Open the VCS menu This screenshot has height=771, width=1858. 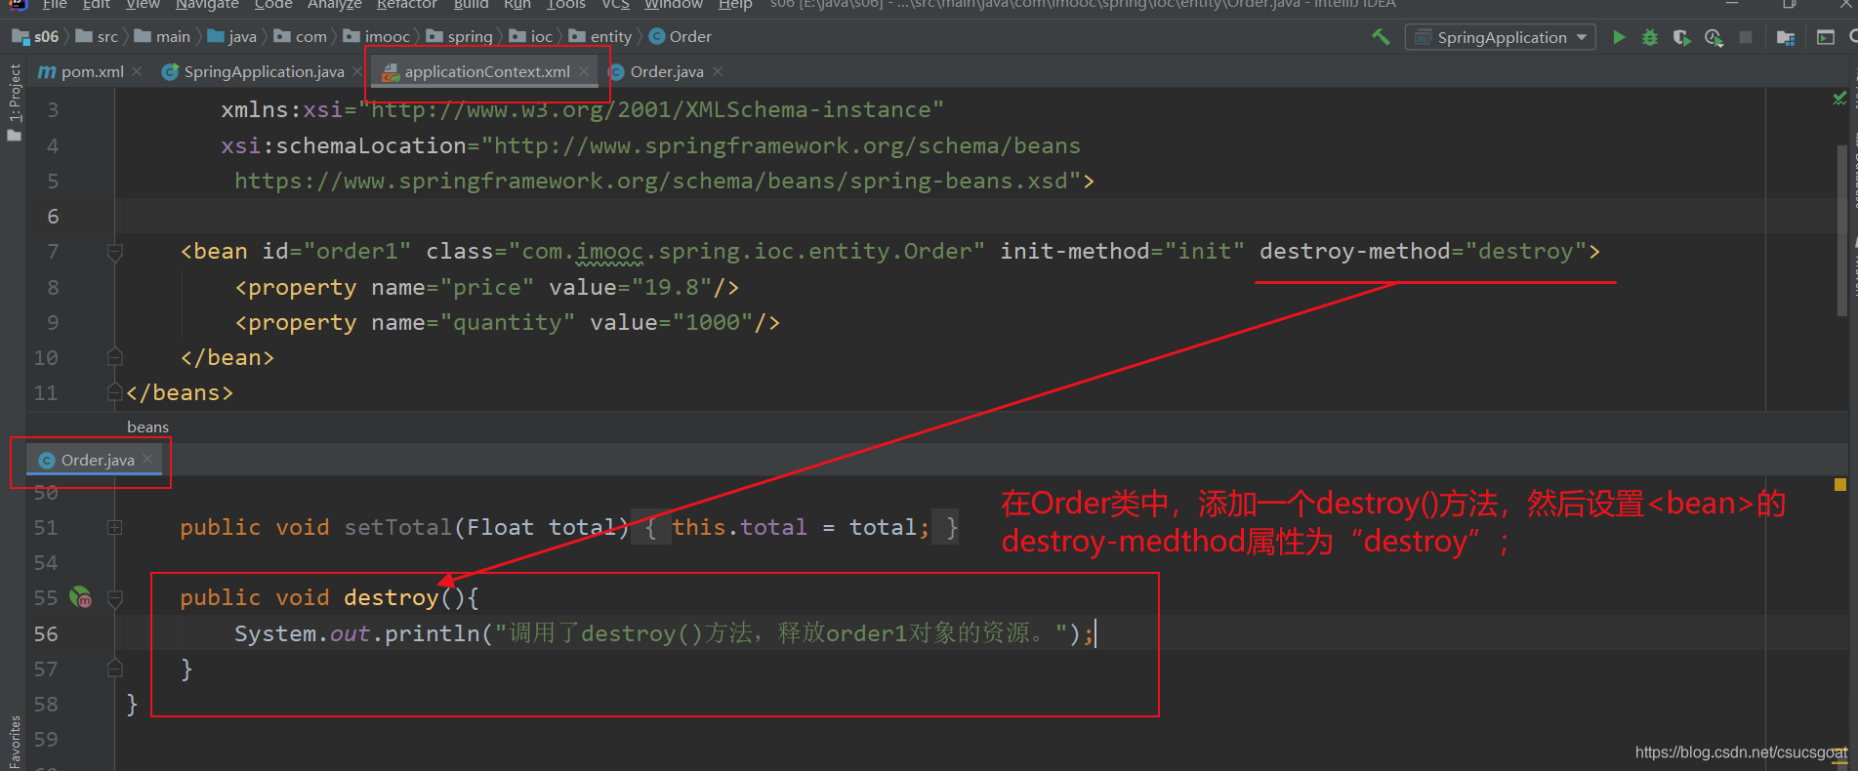tap(615, 5)
